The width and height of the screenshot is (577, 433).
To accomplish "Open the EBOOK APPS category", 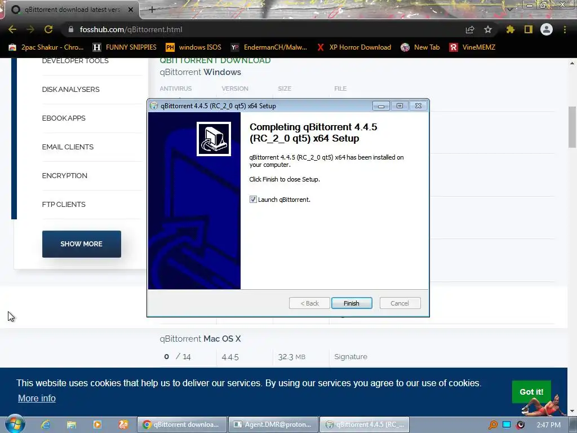I will point(64,118).
